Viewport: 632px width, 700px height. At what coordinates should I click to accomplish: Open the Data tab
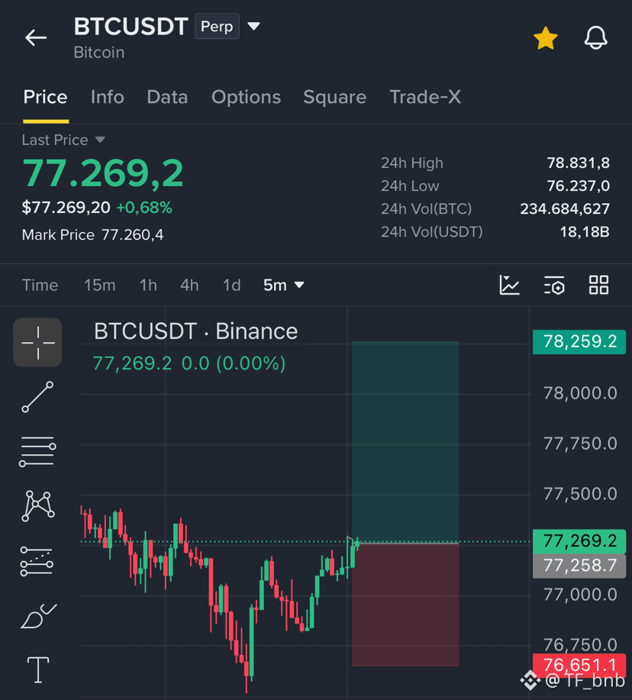tap(167, 97)
